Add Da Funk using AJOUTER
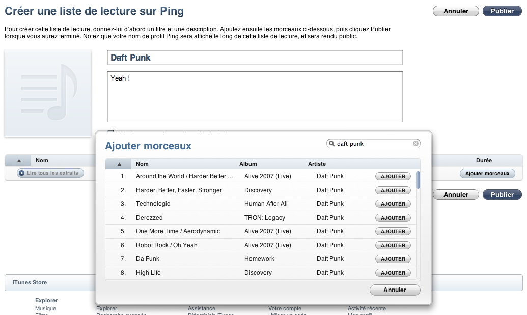 coord(393,259)
